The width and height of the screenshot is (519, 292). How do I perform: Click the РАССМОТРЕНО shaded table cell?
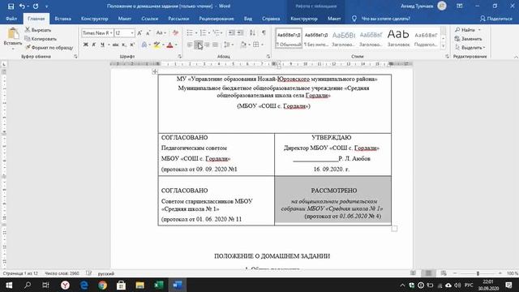[x=333, y=200]
